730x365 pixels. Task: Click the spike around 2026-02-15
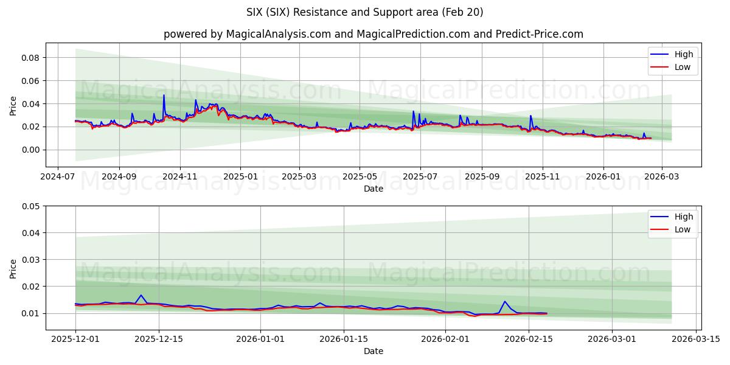[504, 302]
